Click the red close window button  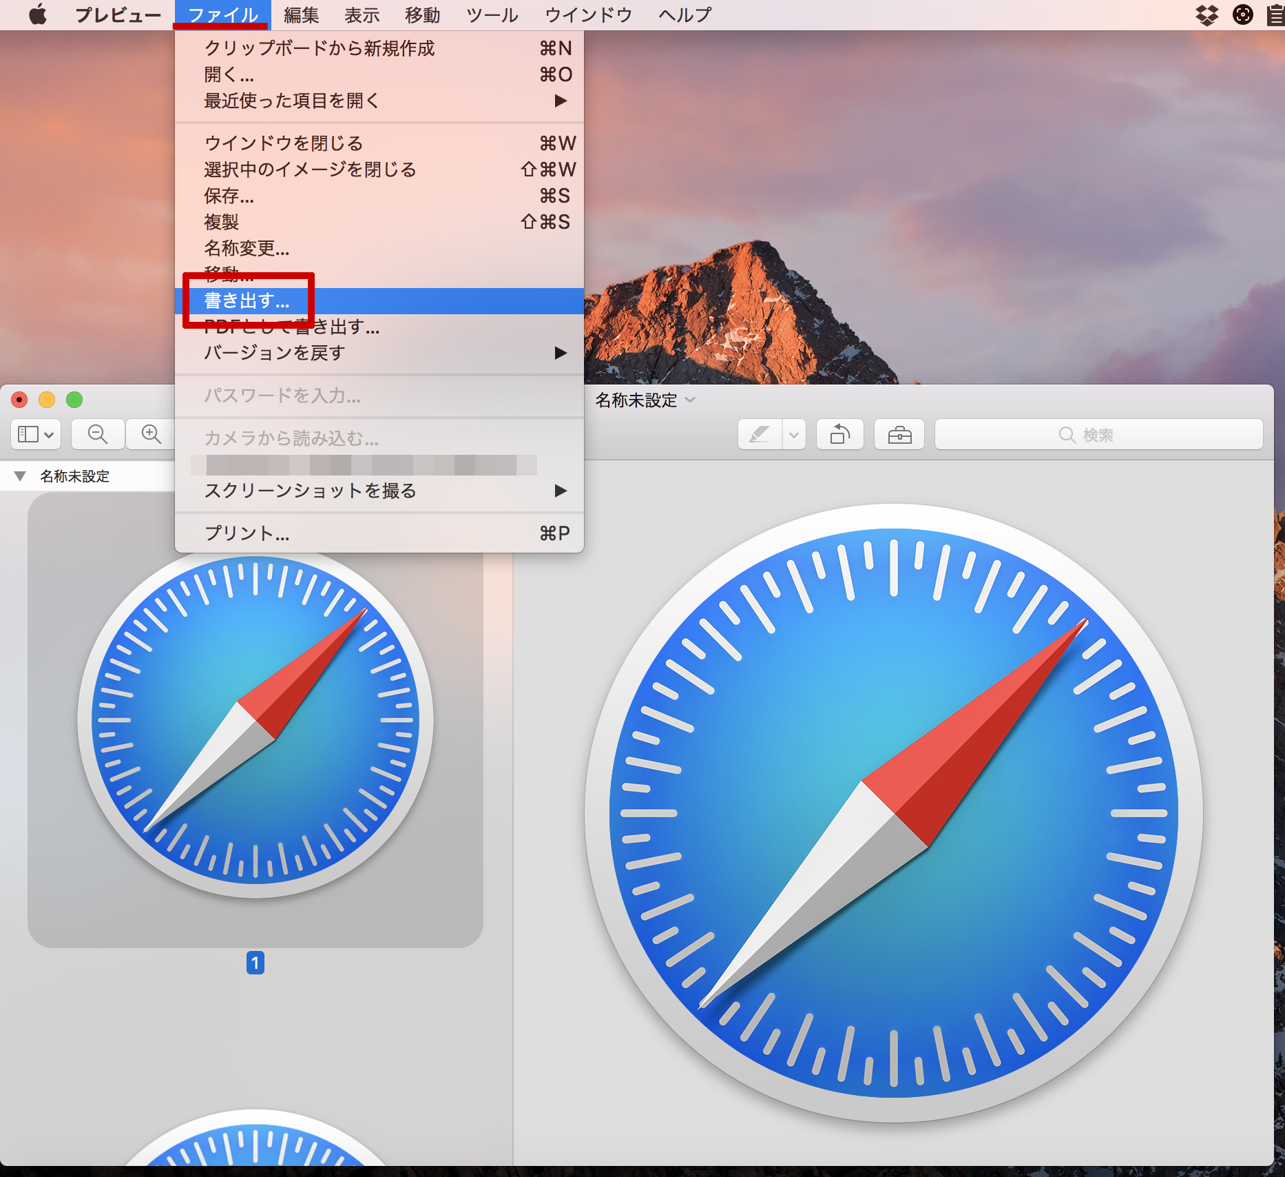coord(19,400)
